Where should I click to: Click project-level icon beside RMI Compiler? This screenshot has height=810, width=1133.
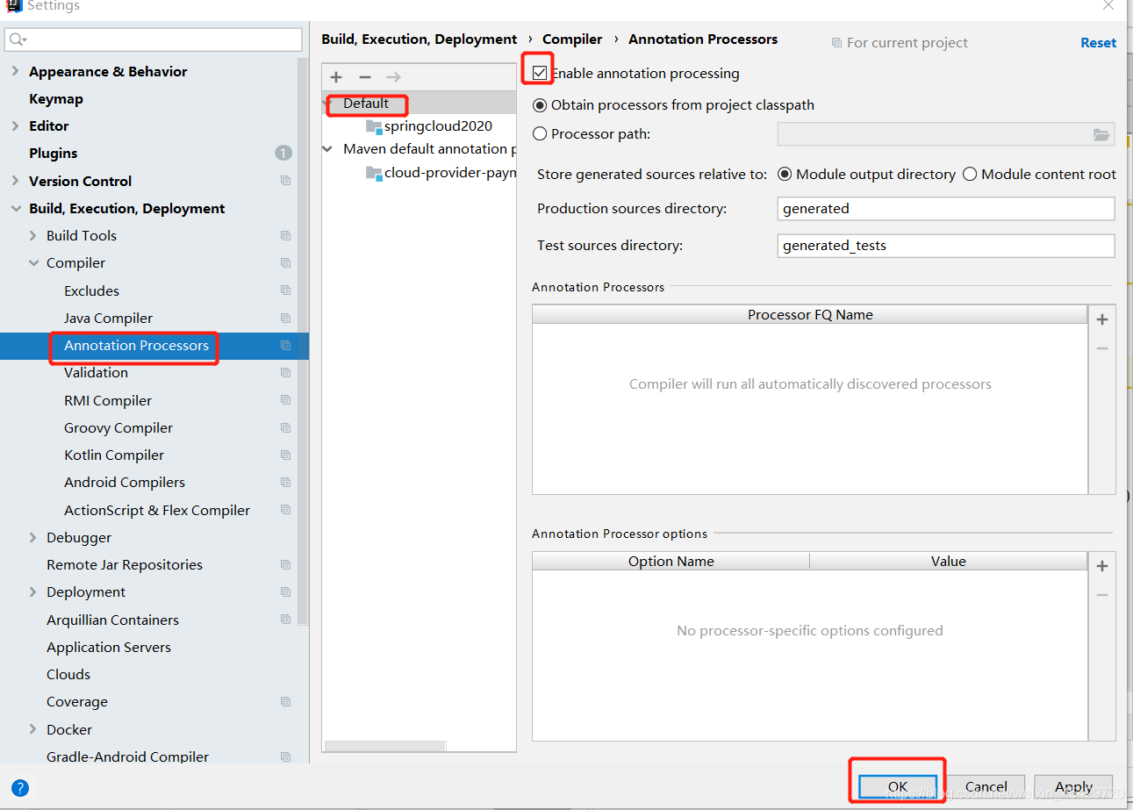285,400
